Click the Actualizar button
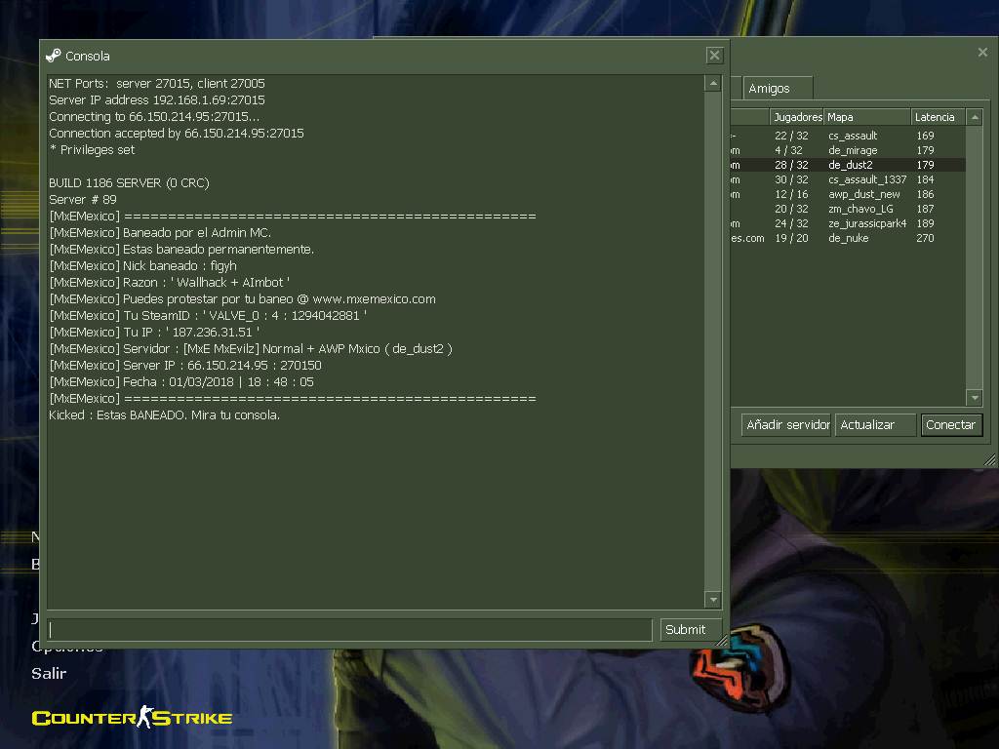Image resolution: width=999 pixels, height=749 pixels. coord(875,425)
